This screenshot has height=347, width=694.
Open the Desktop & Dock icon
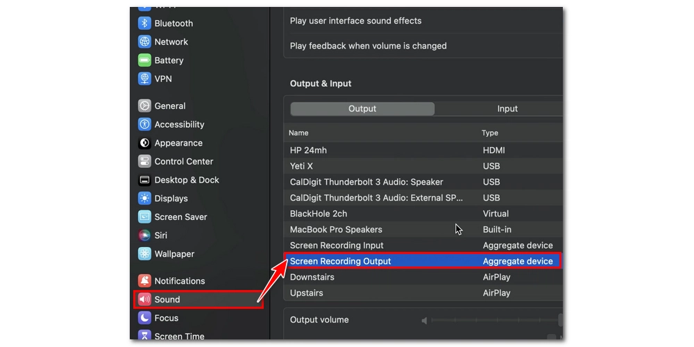pyautogui.click(x=144, y=180)
